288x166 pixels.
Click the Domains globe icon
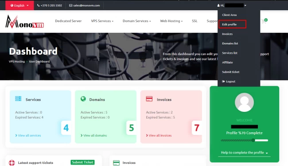pos(83,99)
